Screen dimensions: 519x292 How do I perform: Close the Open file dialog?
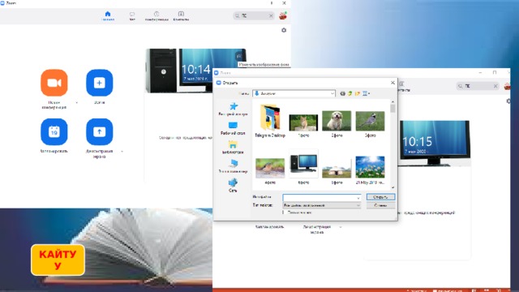pos(392,83)
